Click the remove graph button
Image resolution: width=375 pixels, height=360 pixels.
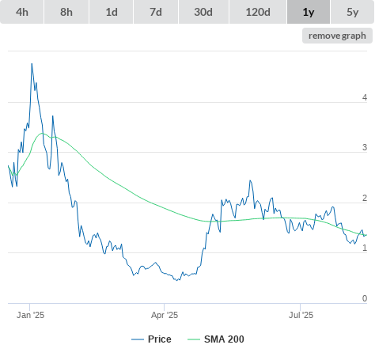tap(337, 36)
